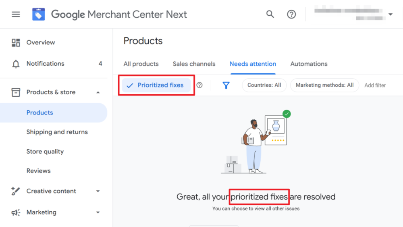Open search with the magnifier icon
This screenshot has width=403, height=227.
click(x=270, y=15)
